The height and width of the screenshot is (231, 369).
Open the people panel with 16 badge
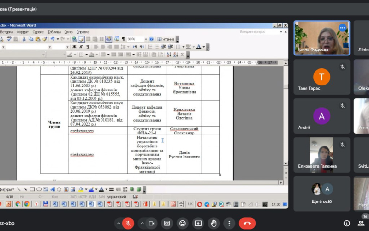(361, 223)
